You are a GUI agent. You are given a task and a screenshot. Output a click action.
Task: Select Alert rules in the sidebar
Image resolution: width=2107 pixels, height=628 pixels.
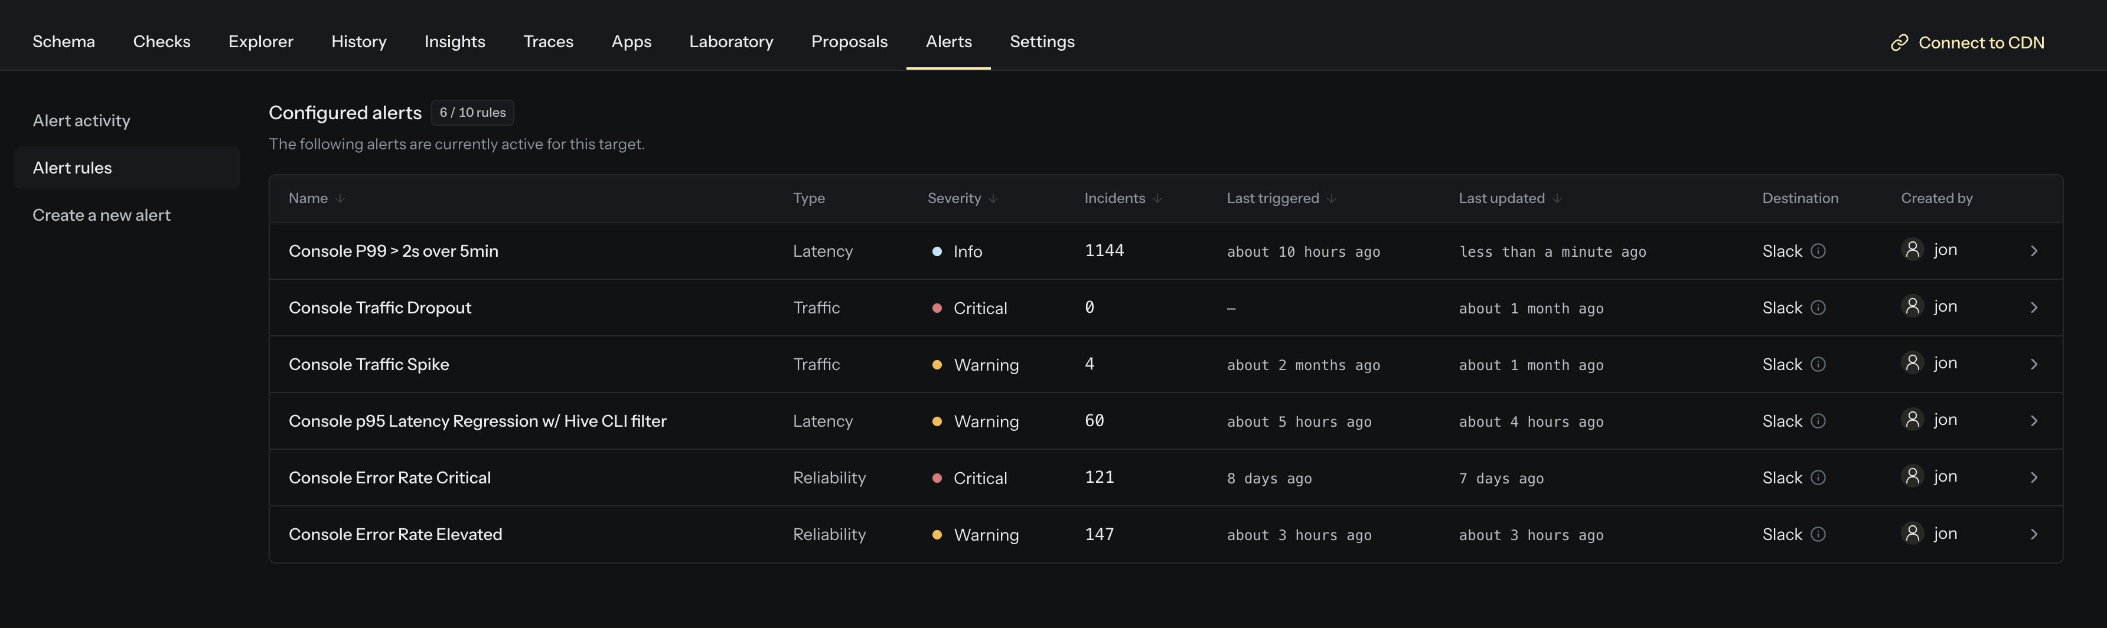pos(127,168)
